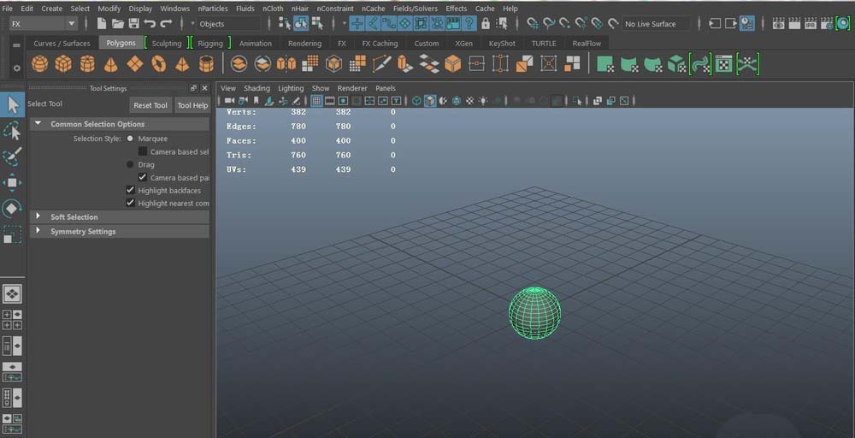Select the Rotate tool in toolbox
Image resolution: width=855 pixels, height=438 pixels.
(12, 209)
